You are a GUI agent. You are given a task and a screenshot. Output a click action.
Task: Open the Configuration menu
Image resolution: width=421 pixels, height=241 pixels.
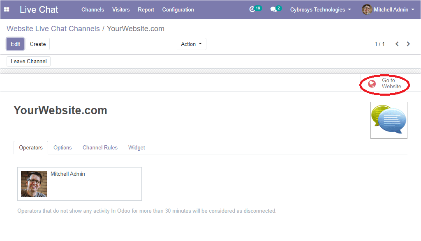178,10
